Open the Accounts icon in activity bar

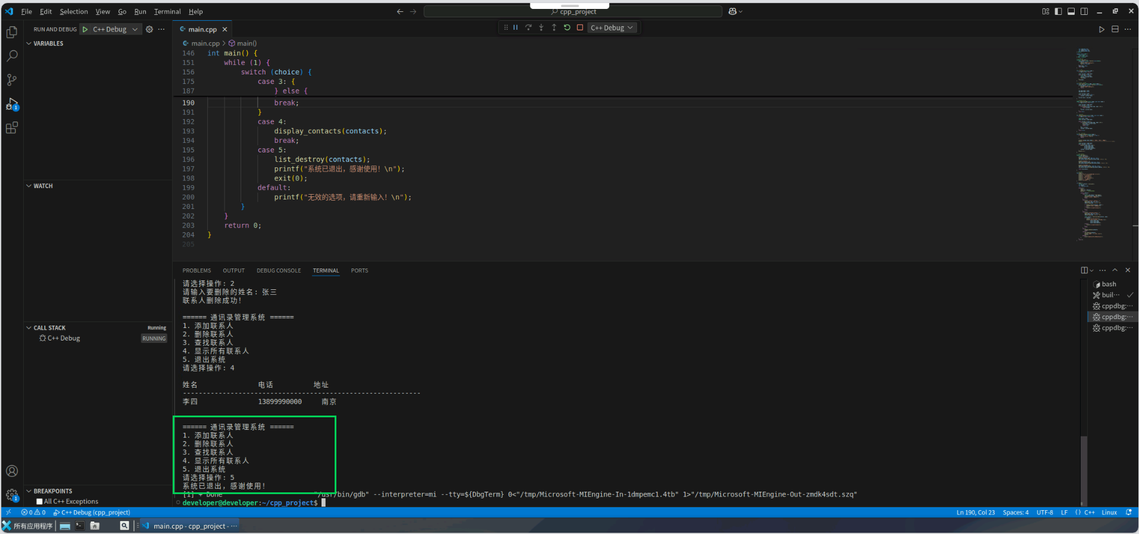11,471
